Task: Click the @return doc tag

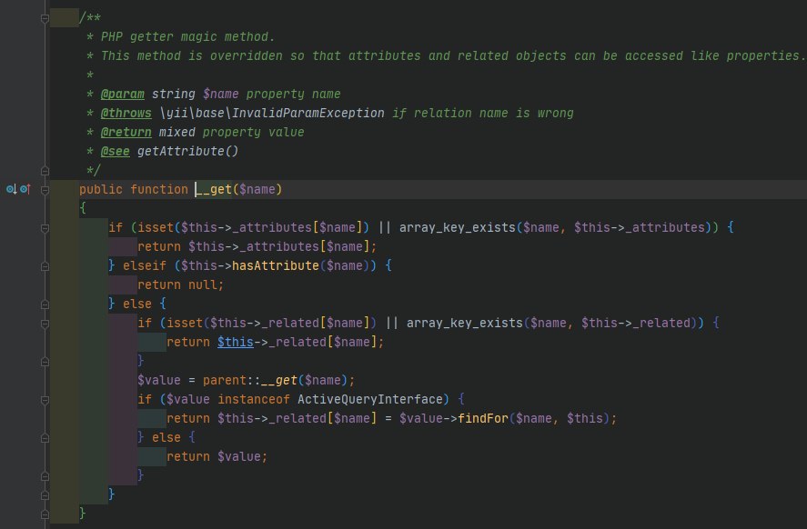Action: pyautogui.click(x=126, y=132)
